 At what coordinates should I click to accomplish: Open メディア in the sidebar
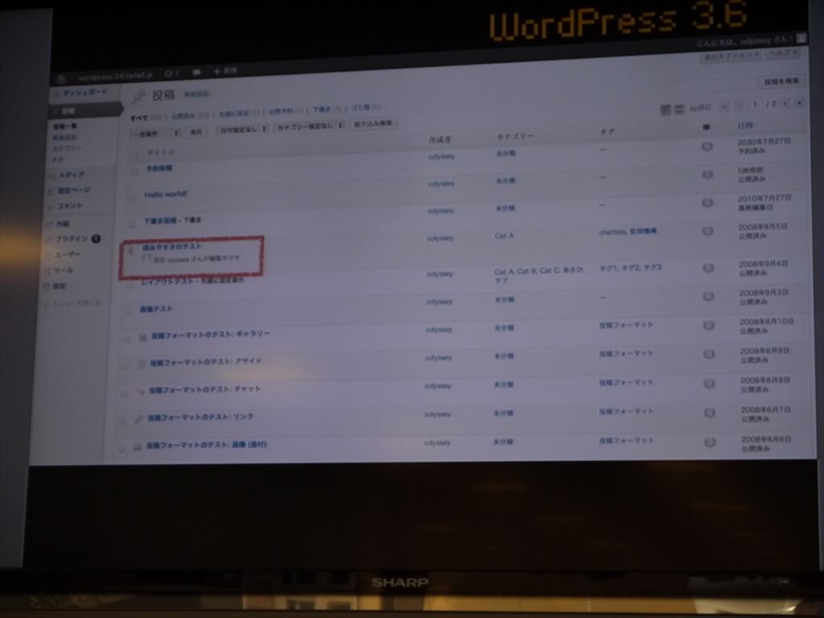71,175
